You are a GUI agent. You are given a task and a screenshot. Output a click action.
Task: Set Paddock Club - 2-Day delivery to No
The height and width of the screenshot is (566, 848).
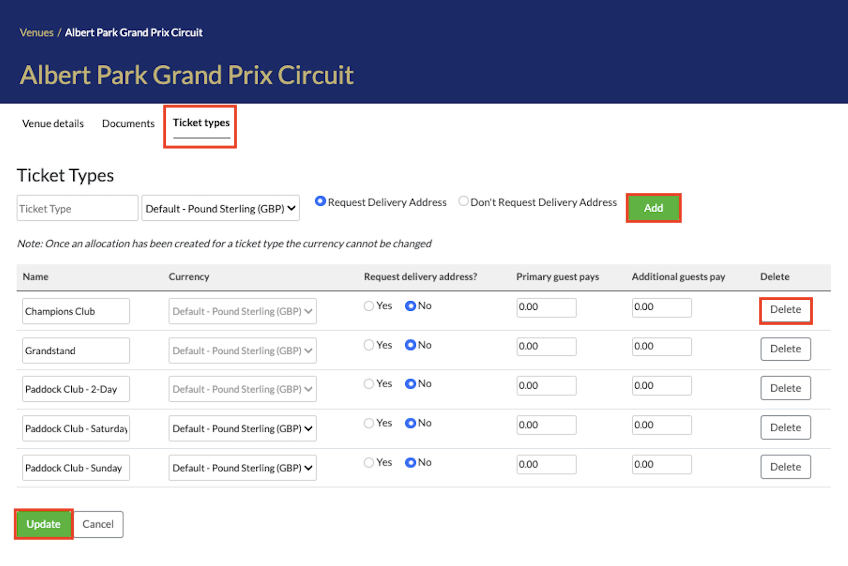point(410,384)
